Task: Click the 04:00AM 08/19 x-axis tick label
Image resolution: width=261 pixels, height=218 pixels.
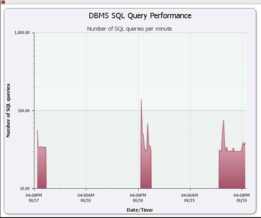Action: pos(190,197)
